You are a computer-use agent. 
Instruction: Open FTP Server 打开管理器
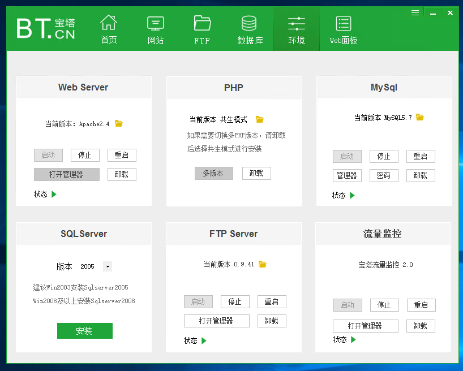(216, 321)
